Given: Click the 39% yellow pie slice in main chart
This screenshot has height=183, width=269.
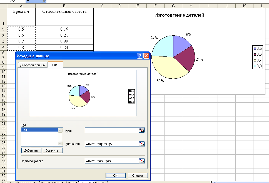Looking at the screenshot, I should (169, 69).
